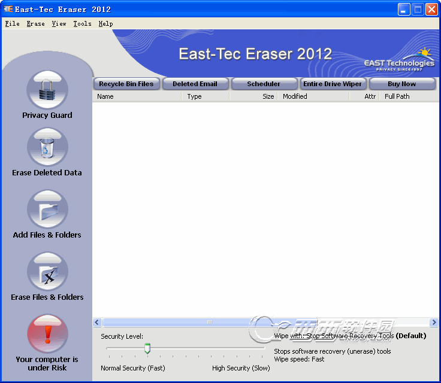Image resolution: width=441 pixels, height=383 pixels.
Task: Sort the list by Type column
Action: (x=206, y=96)
